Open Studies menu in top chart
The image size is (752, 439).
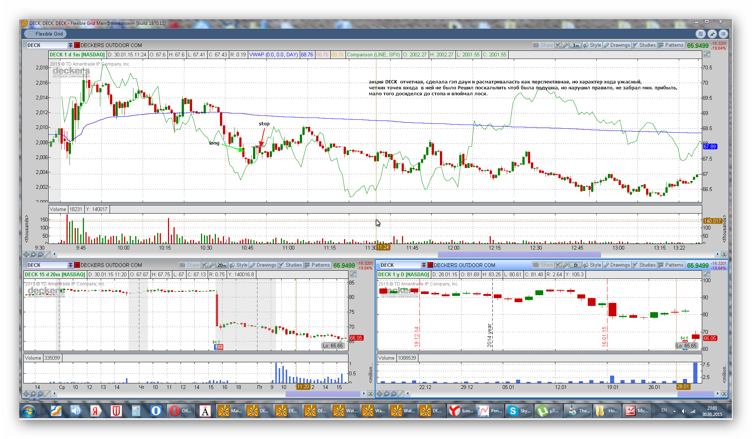[644, 45]
